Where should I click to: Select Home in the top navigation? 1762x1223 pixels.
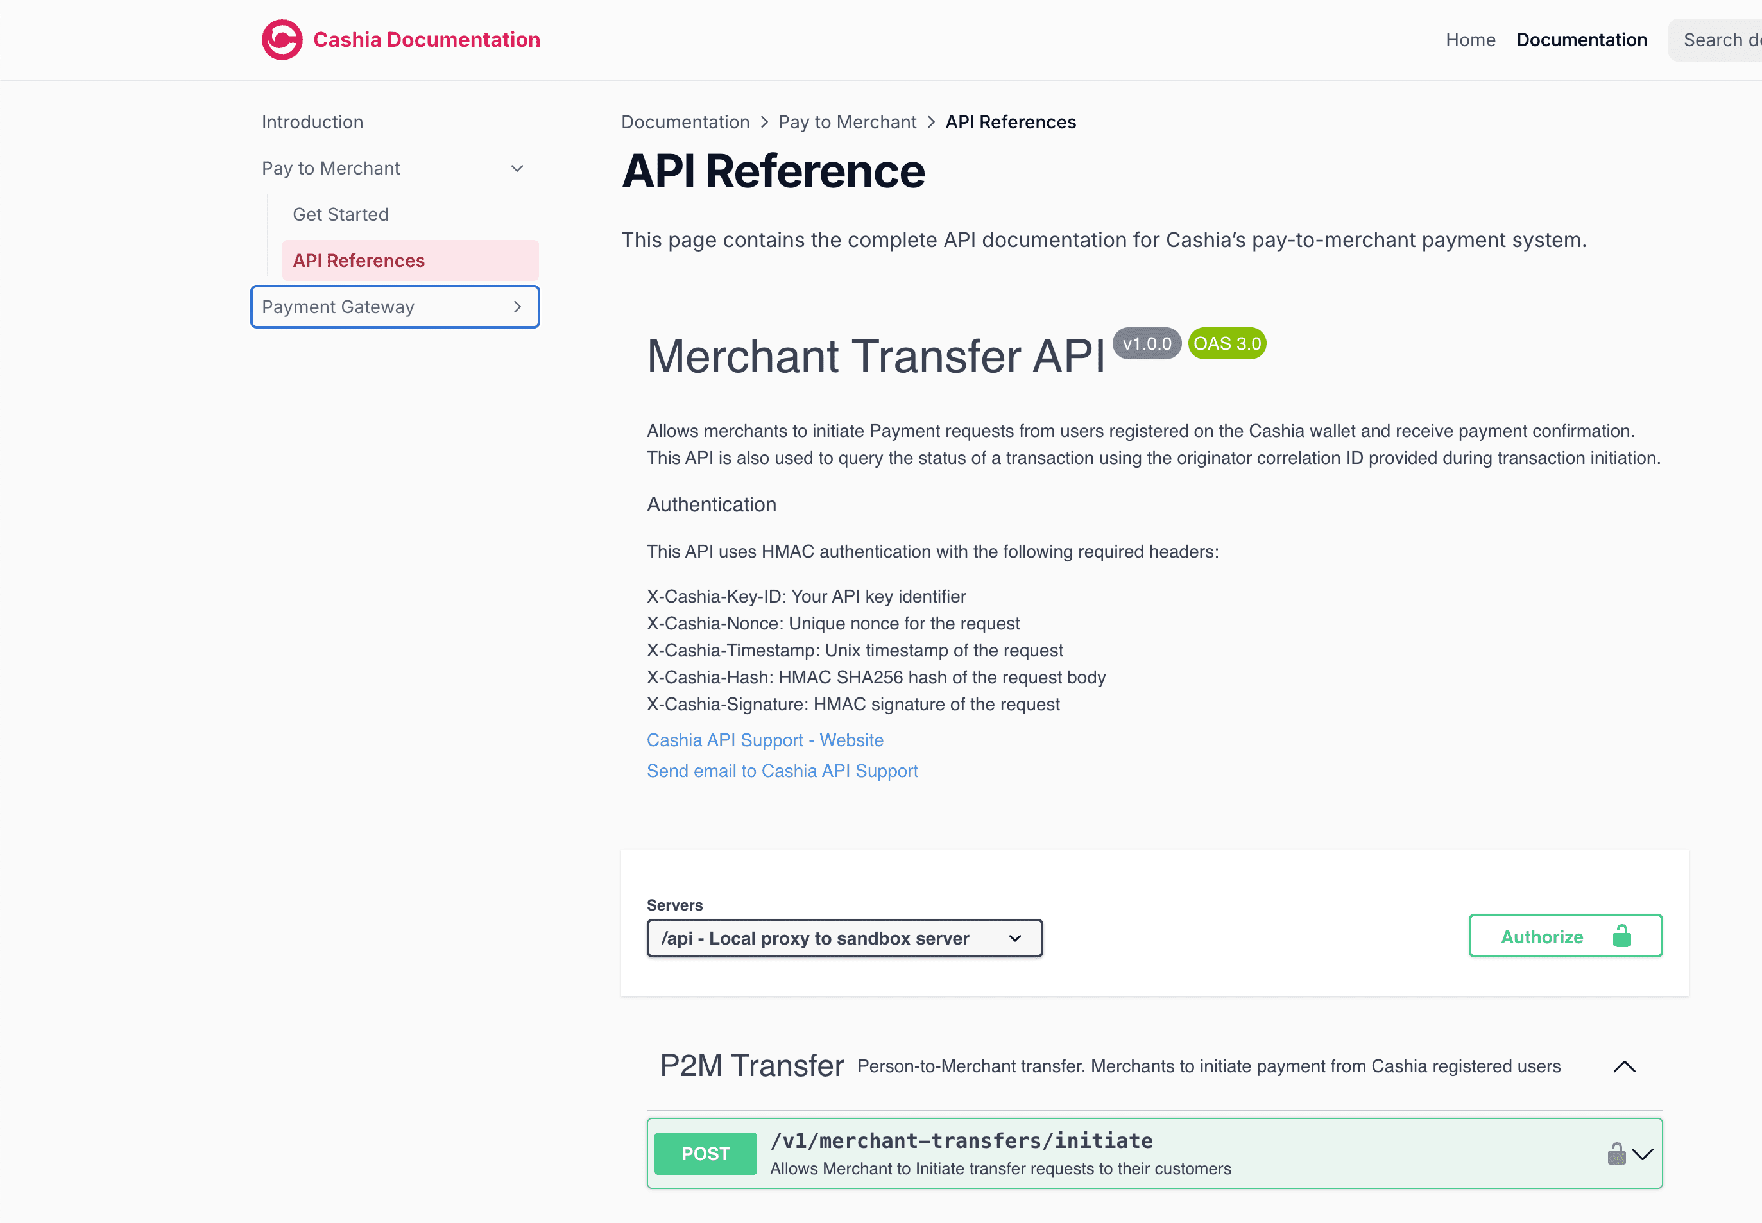1470,39
